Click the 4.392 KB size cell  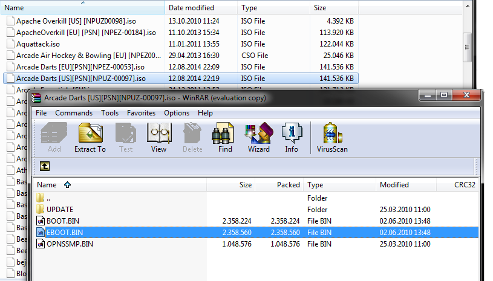(x=340, y=21)
